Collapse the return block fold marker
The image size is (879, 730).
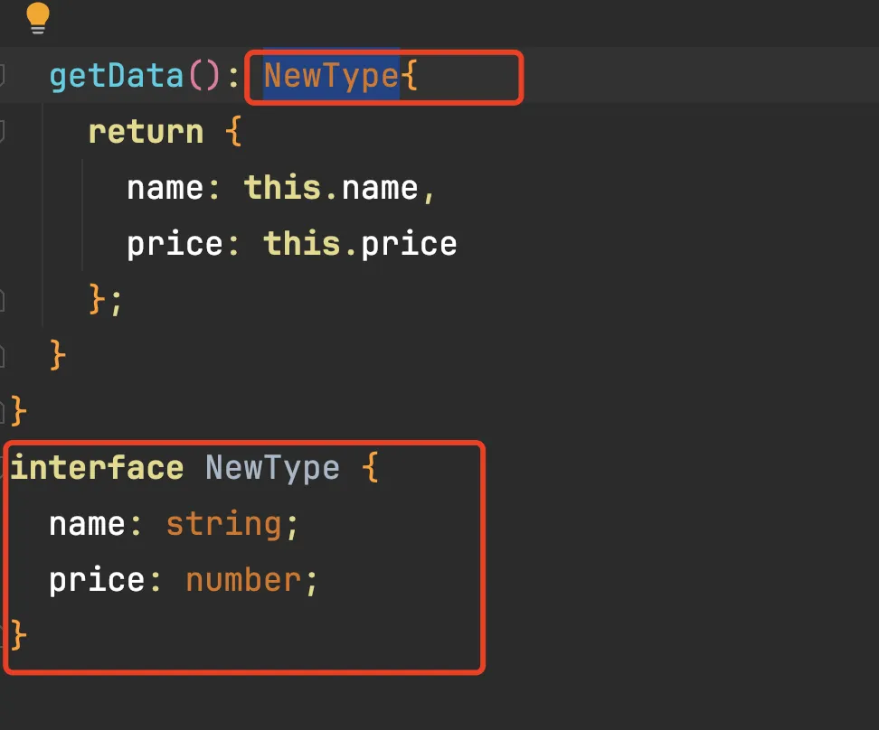pyautogui.click(x=3, y=132)
